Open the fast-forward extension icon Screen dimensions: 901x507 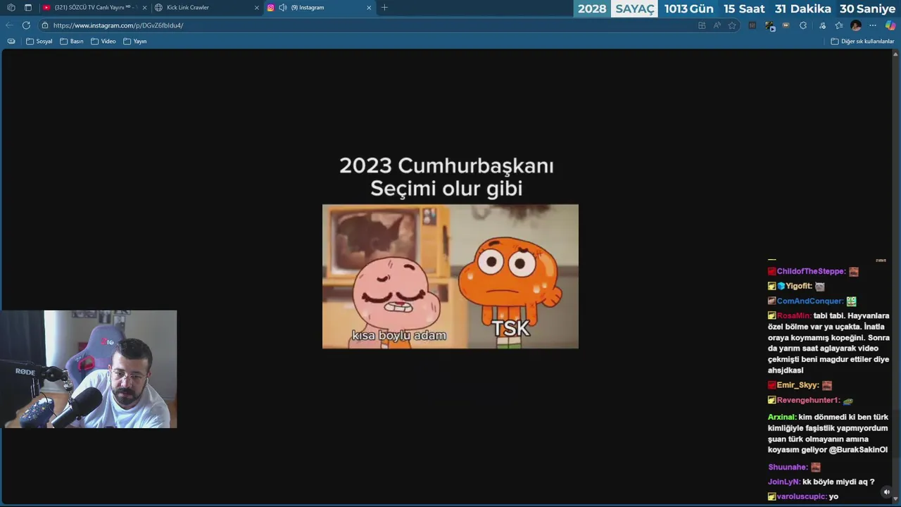(786, 25)
